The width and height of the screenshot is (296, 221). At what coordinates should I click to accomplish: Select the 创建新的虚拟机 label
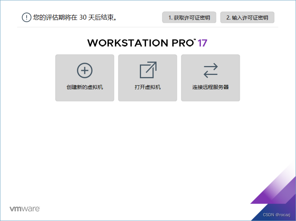85,87
